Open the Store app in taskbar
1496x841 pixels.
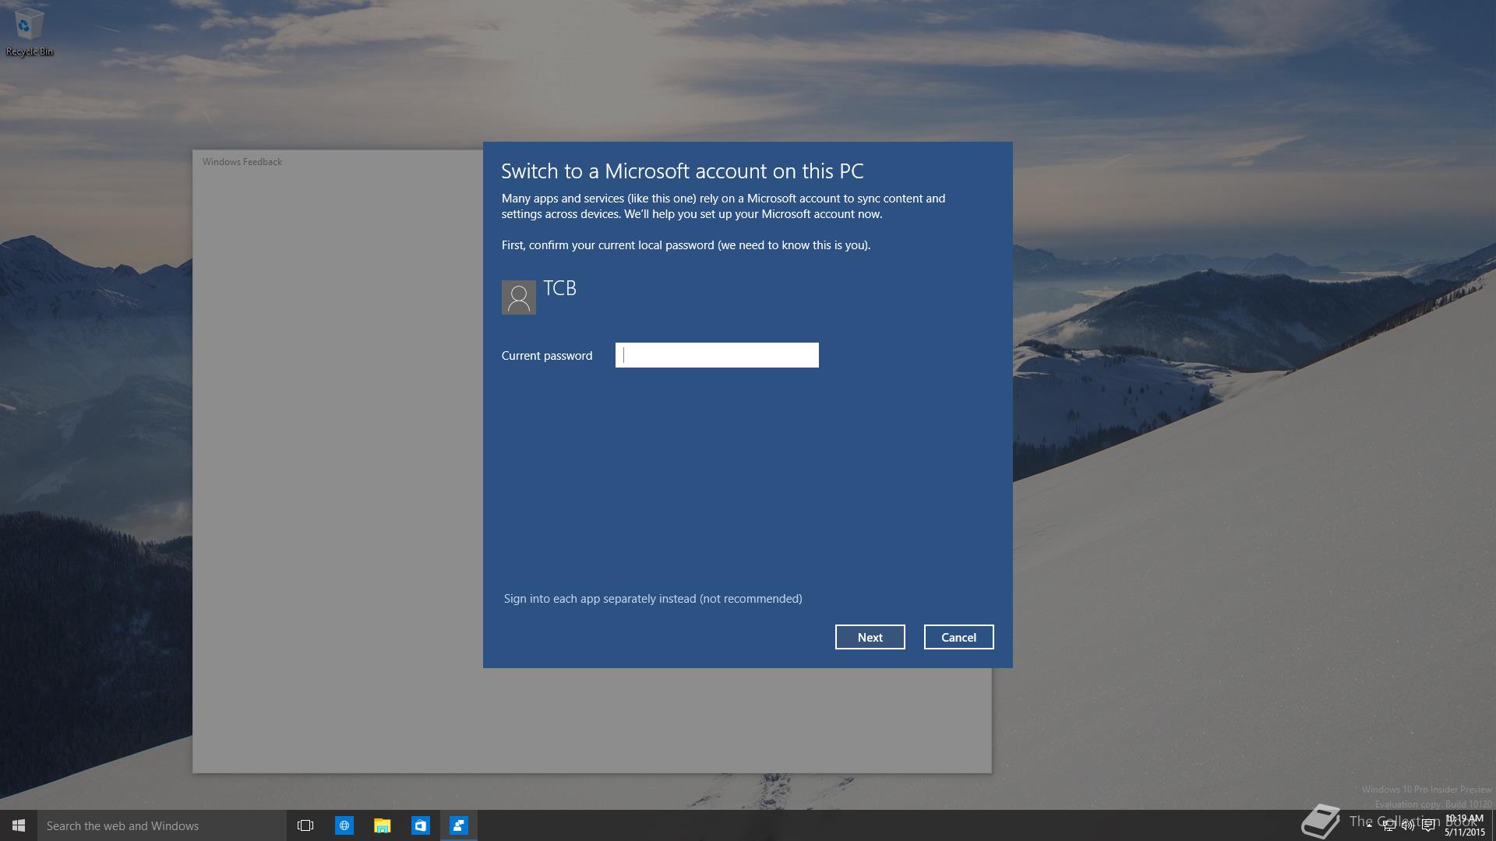click(x=420, y=825)
